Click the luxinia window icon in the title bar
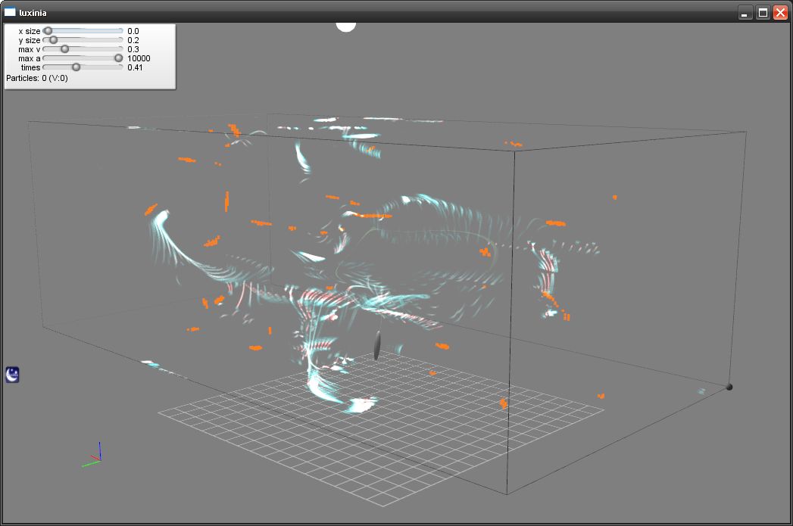 click(x=10, y=12)
